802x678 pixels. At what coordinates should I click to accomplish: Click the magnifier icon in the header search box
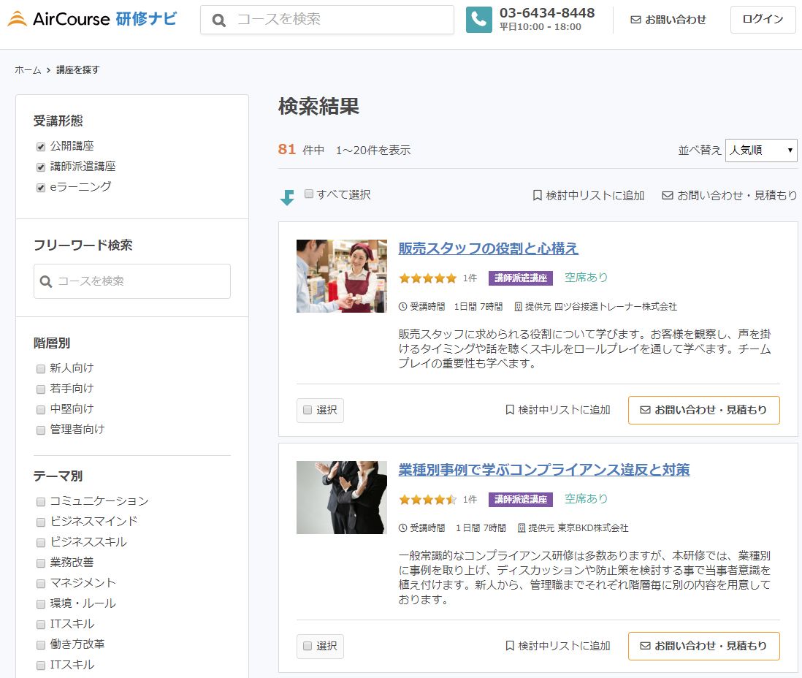218,20
